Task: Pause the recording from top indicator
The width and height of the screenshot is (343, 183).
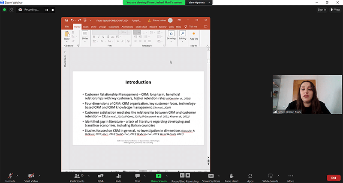Action: click(47, 9)
